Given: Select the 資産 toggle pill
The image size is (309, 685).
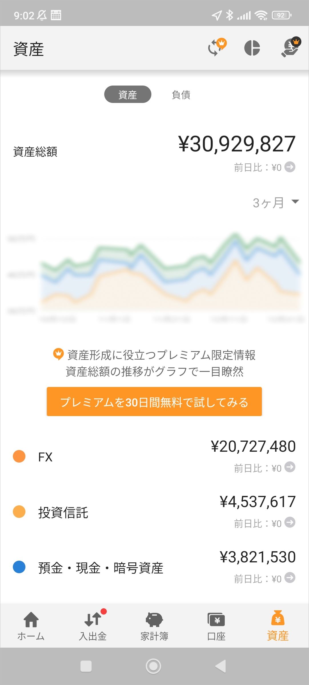Looking at the screenshot, I should pos(128,94).
